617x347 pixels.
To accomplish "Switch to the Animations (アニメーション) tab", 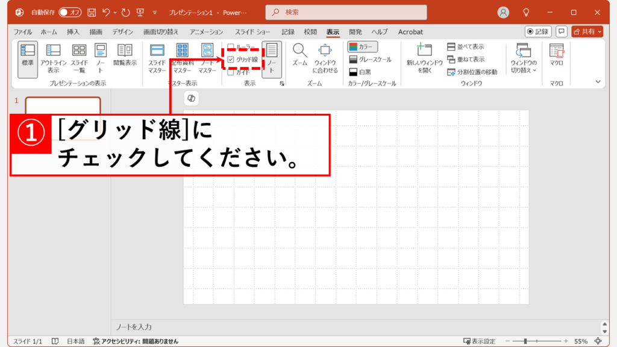I will point(206,32).
